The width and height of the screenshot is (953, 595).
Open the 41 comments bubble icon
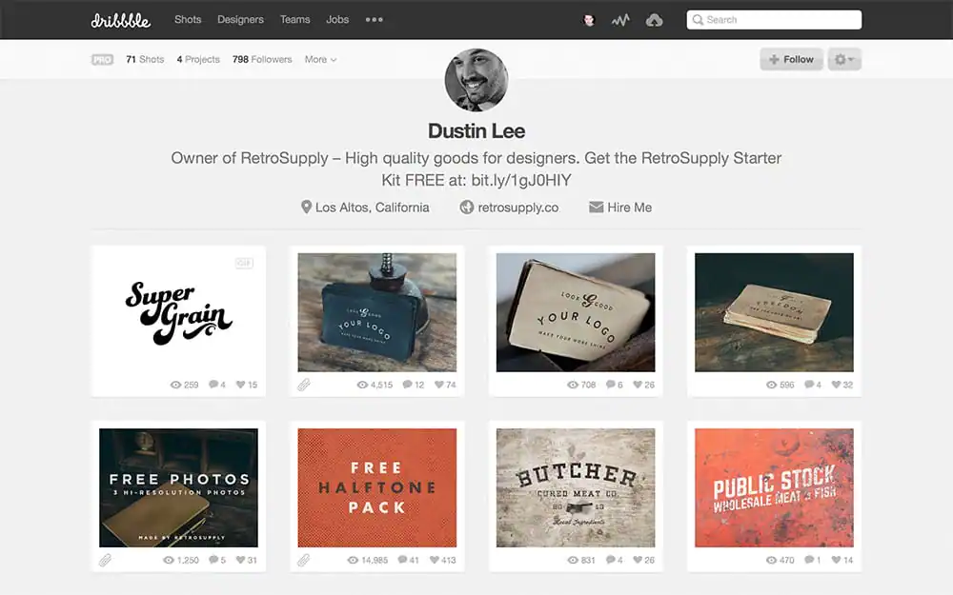pyautogui.click(x=403, y=560)
